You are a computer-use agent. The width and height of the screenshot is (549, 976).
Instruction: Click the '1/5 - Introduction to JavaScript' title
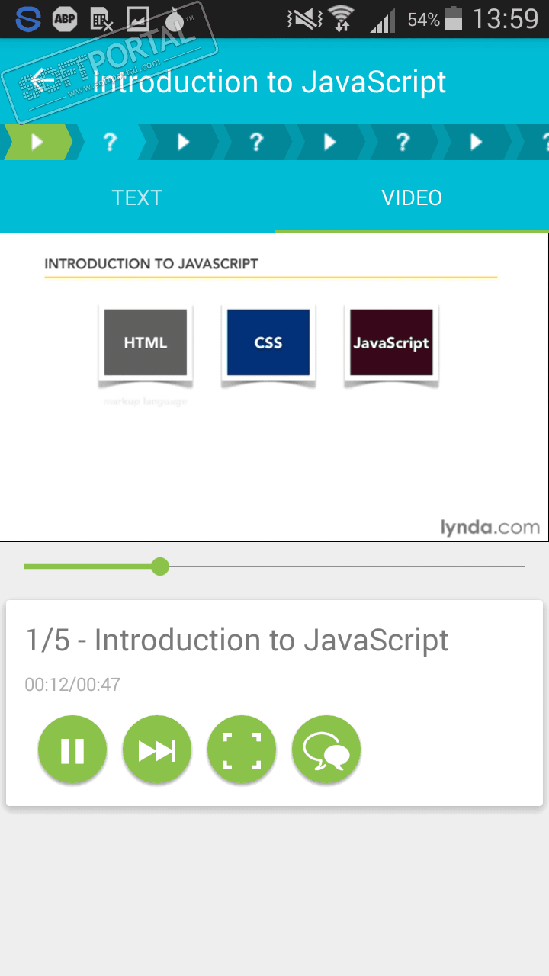click(237, 640)
